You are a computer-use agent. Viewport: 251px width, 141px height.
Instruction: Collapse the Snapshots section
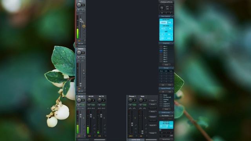[172, 43]
